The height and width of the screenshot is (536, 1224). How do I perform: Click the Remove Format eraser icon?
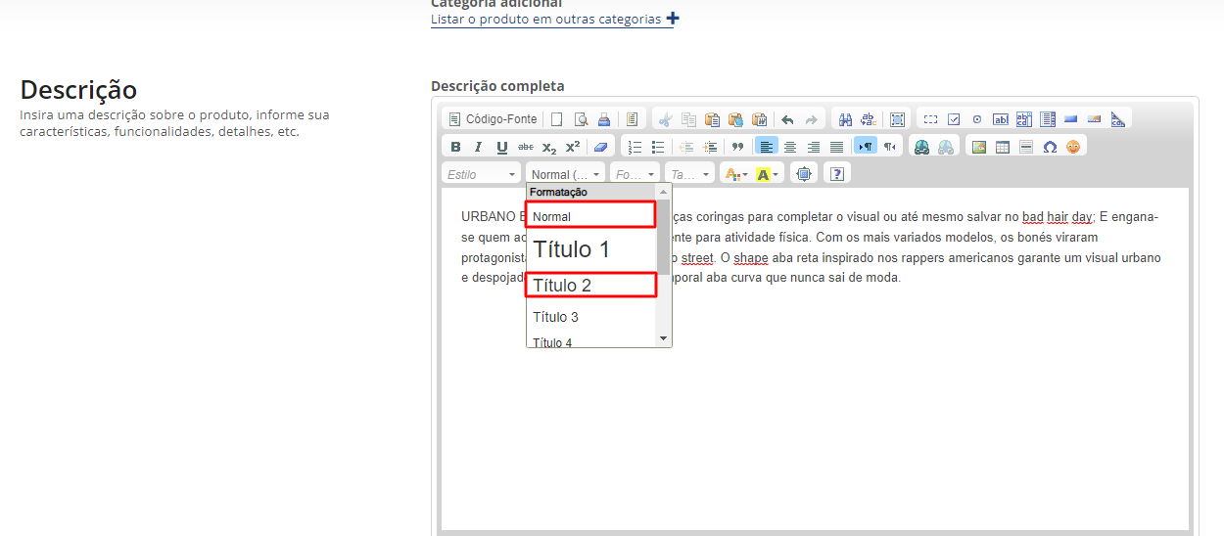point(601,147)
